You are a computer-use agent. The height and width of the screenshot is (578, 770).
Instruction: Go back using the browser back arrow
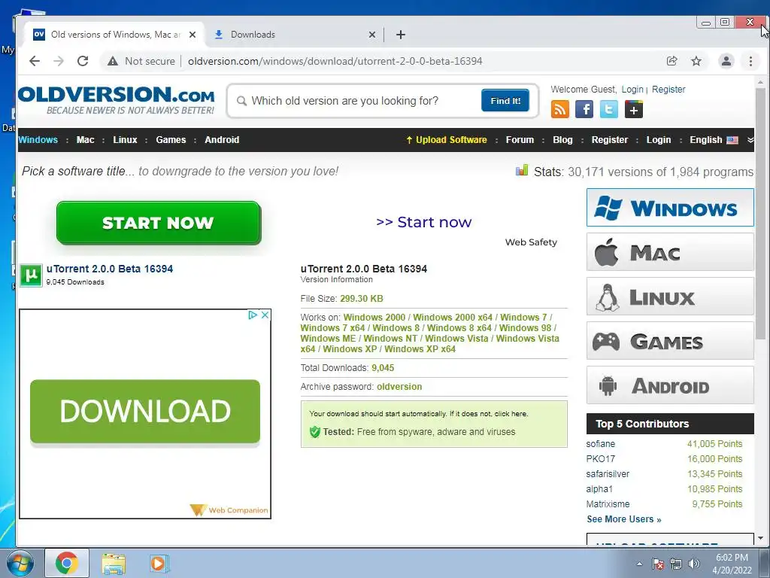(x=35, y=61)
